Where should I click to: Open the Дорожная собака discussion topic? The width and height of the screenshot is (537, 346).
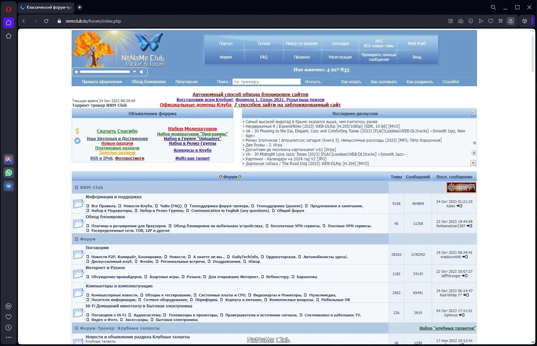(x=307, y=164)
